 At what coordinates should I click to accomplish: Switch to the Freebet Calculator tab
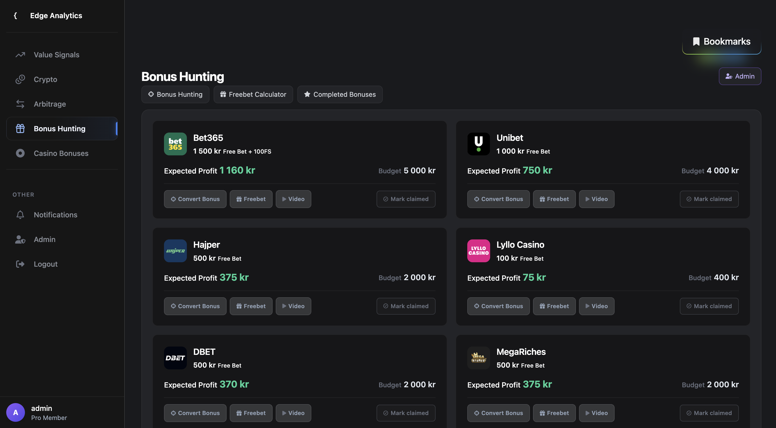253,94
